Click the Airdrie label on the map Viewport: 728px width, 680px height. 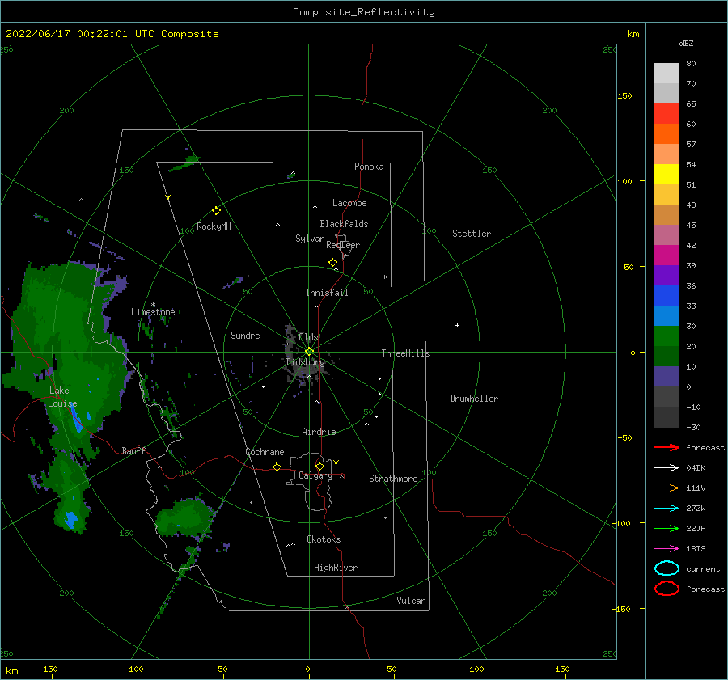(319, 432)
